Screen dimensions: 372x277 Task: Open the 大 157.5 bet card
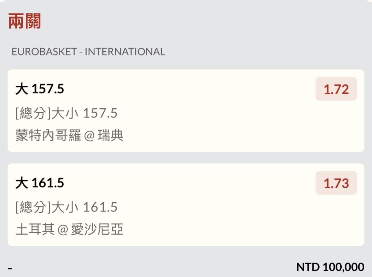point(186,111)
